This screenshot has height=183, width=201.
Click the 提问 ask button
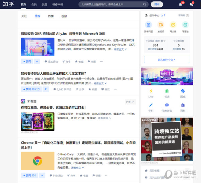click(157, 4)
